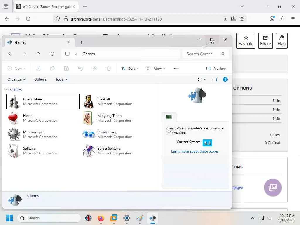The width and height of the screenshot is (300, 225).
Task: Open Firefox extensions puzzle icon
Action: pyautogui.click(x=282, y=19)
